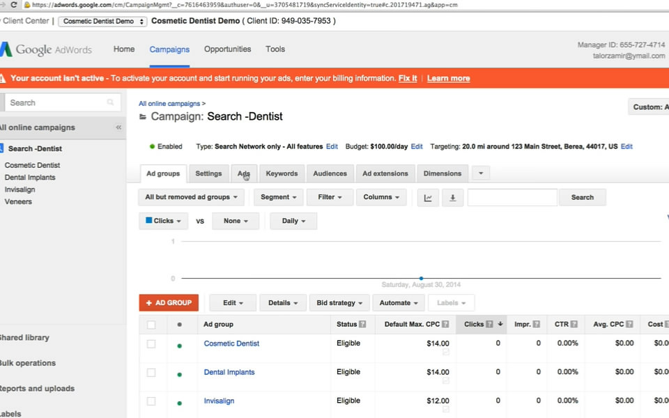Open the Clicks metric dropdown
This screenshot has height=418, width=669.
(x=163, y=221)
